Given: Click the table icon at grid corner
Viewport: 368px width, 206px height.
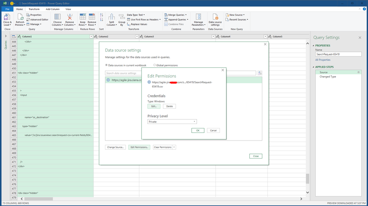Looking at the screenshot, I should tap(14, 36).
